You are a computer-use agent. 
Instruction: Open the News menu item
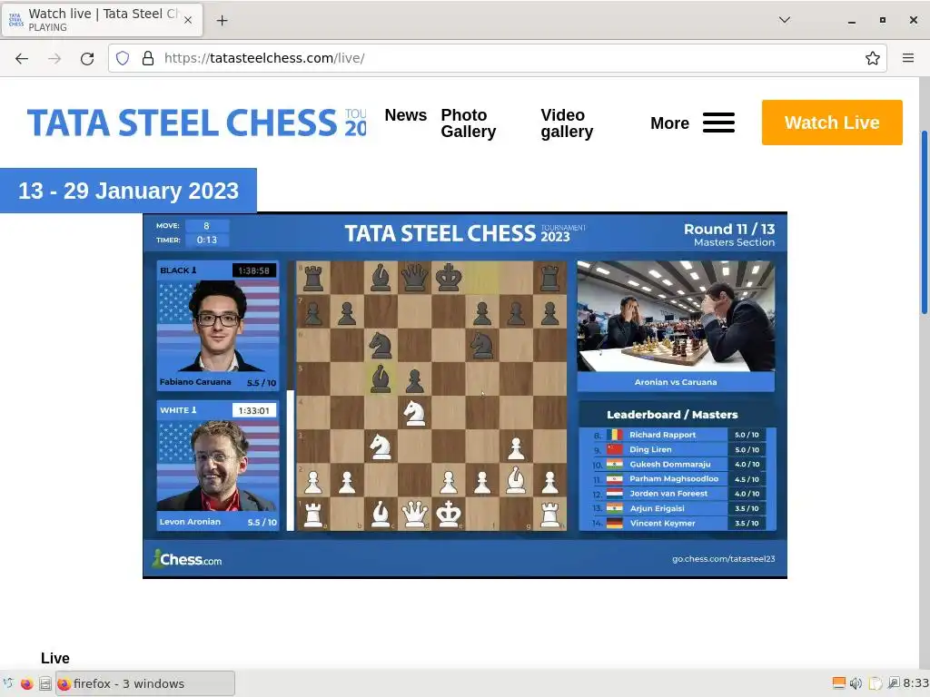(406, 115)
